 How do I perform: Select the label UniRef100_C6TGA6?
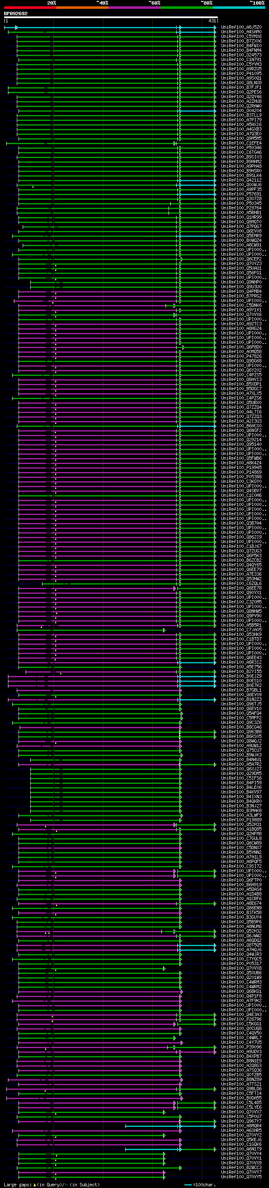(241, 152)
